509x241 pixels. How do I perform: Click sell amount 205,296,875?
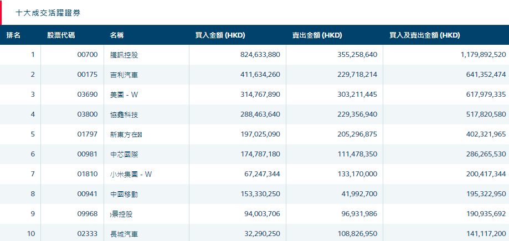point(357,134)
